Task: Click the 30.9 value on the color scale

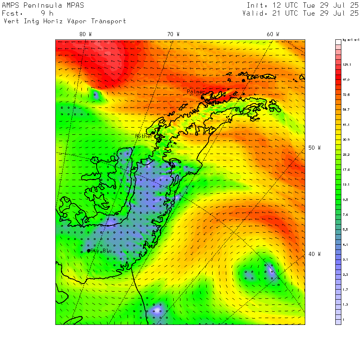Action: point(346,140)
